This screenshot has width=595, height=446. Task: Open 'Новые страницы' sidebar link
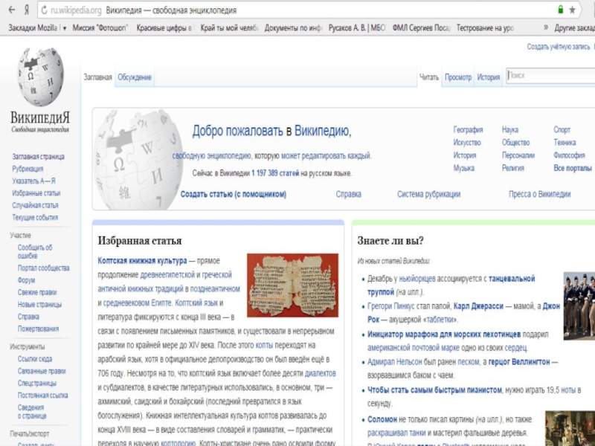tap(39, 305)
